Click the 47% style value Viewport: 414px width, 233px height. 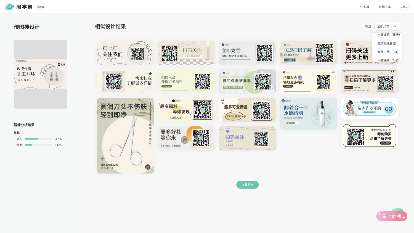59,139
